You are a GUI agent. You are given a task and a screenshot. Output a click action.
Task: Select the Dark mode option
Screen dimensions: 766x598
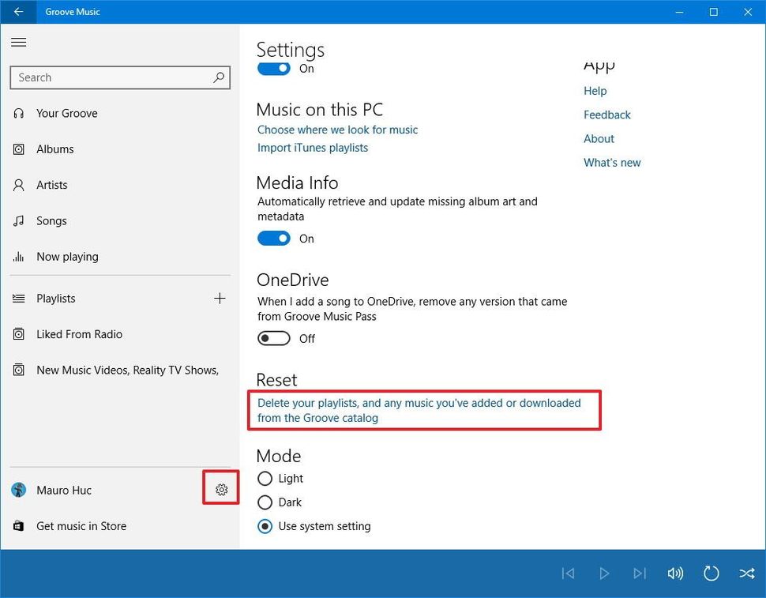point(265,502)
